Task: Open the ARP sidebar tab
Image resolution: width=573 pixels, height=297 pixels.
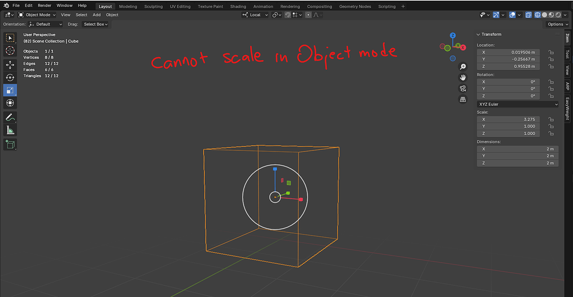Action: click(567, 86)
